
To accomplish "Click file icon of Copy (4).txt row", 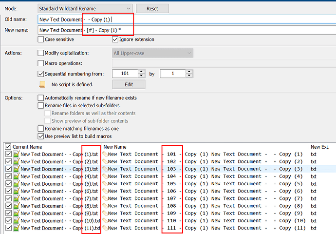I will [x=16, y=176].
